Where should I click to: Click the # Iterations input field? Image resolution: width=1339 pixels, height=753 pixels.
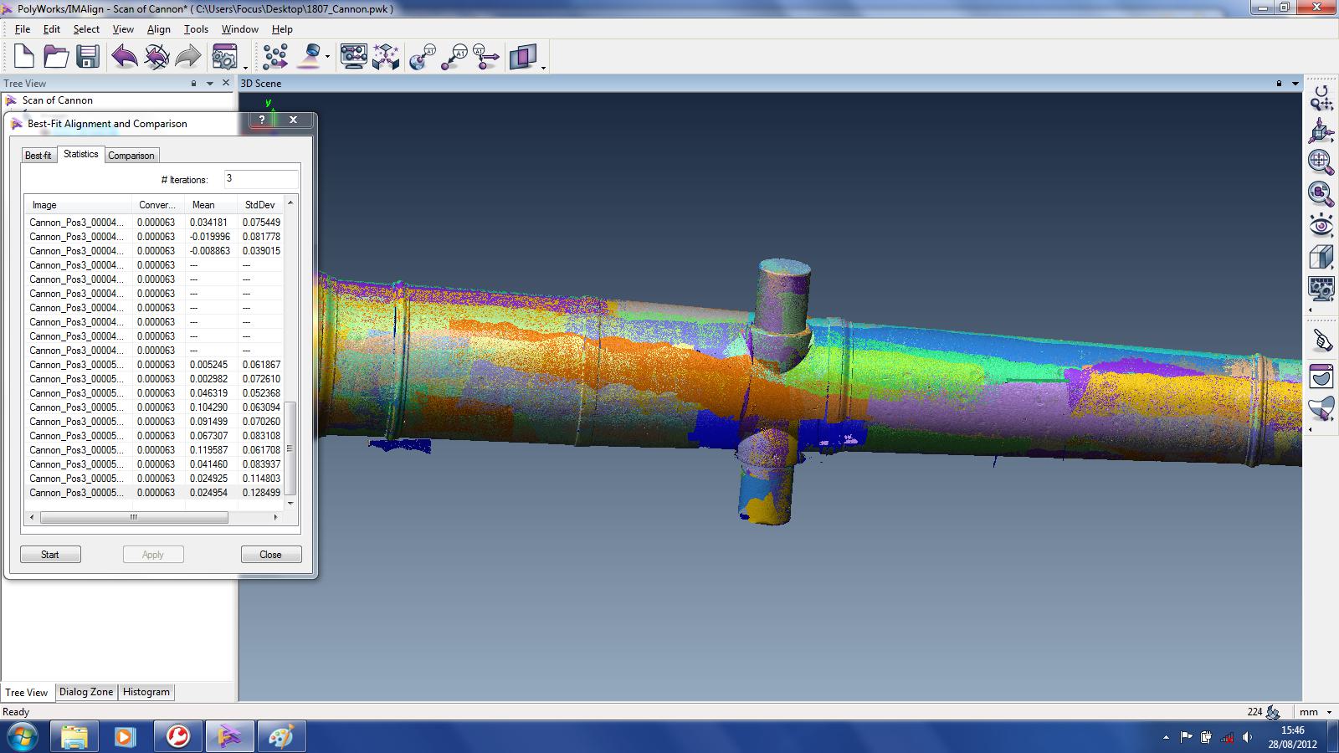point(260,179)
